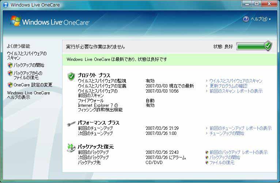Click arrow beside チューンアップの開始 link
The image size is (280, 183).
click(x=207, y=133)
